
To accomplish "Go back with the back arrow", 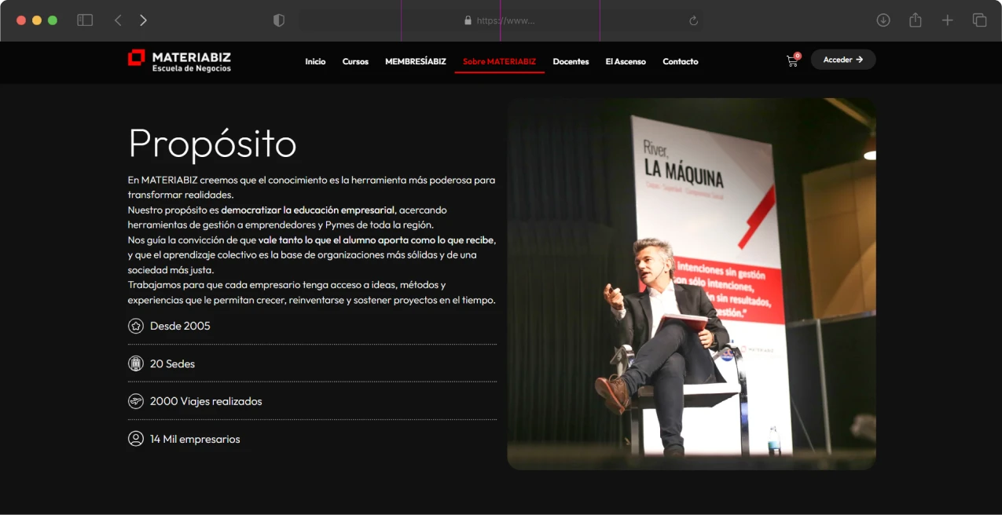I will click(x=118, y=20).
